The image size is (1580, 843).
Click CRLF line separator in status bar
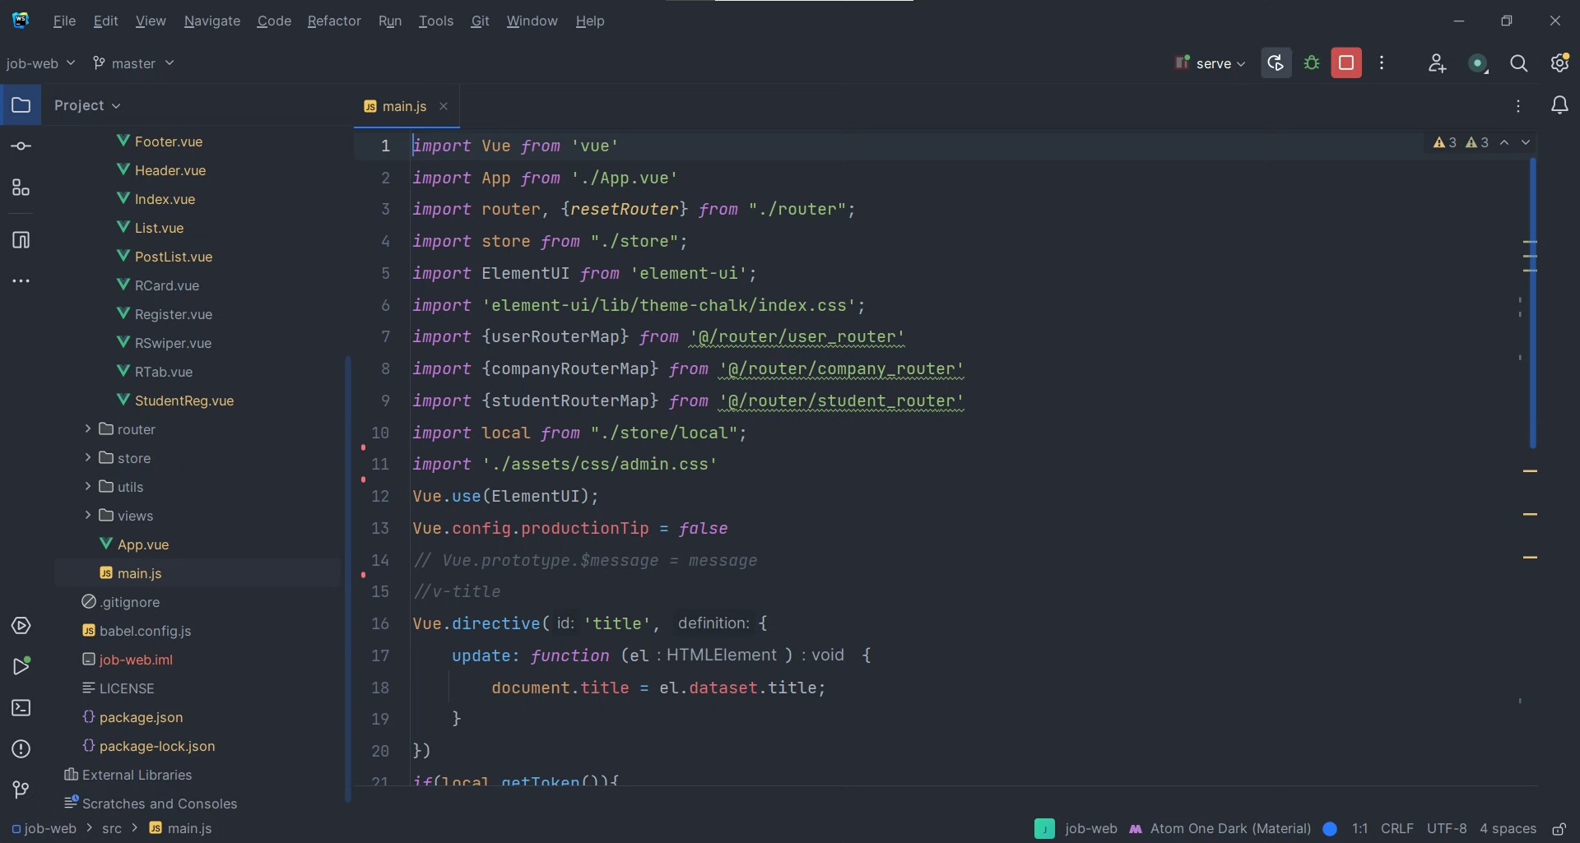point(1396,829)
